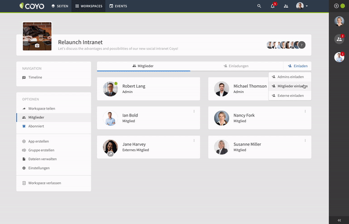Open the notifications bell icon
Screen dimensions: 349x224
tap(273, 6)
